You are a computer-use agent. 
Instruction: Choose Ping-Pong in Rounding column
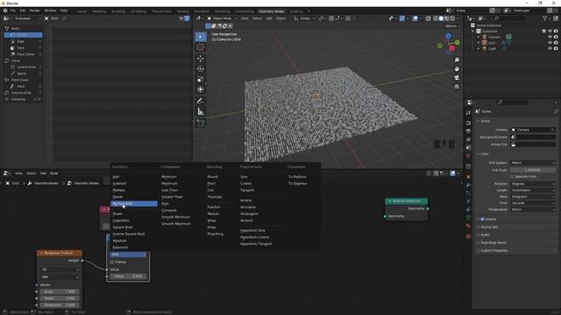pos(216,234)
